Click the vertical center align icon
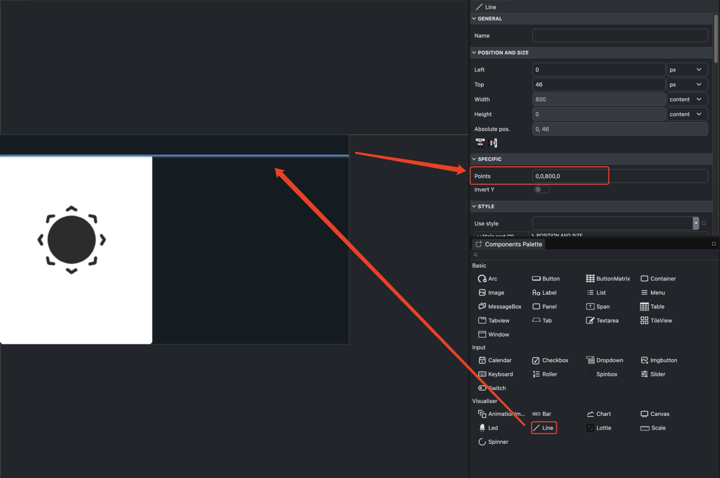Viewport: 720px width, 478px height. [493, 143]
